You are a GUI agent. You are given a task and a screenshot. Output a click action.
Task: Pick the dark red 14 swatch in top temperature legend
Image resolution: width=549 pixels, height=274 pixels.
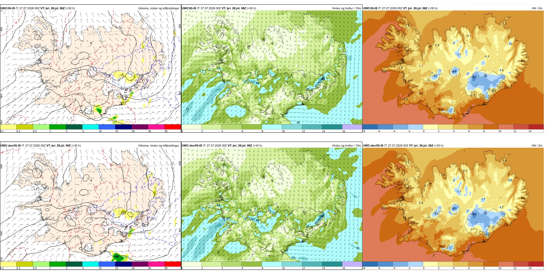536,127
